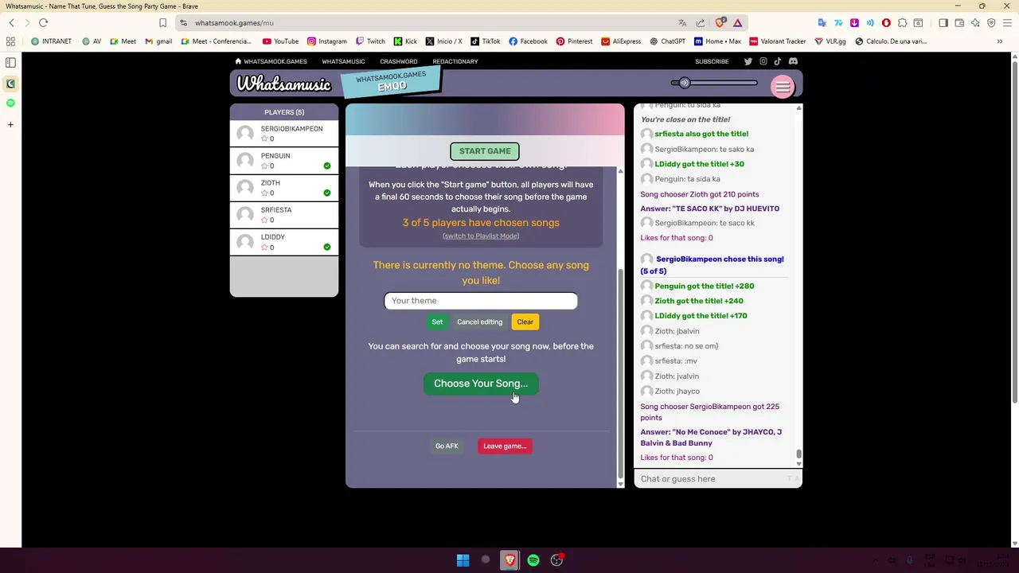Screen dimensions: 1019x573
Task: Click the address bar URL
Action: [234, 23]
